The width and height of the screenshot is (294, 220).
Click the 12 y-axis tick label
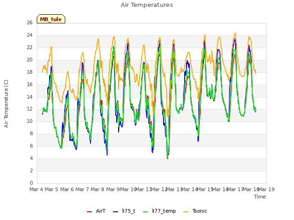[29, 109]
